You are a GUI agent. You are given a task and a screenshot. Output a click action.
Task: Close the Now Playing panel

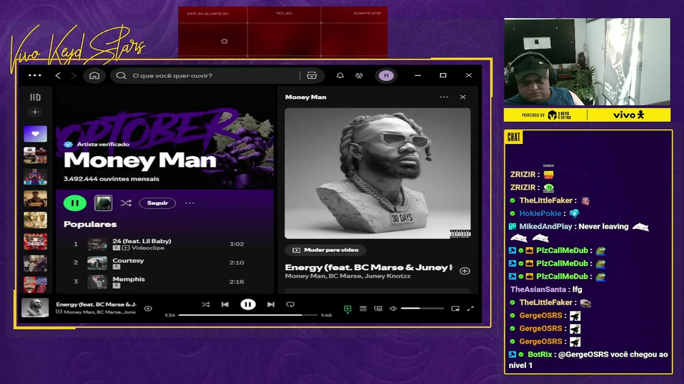[463, 97]
